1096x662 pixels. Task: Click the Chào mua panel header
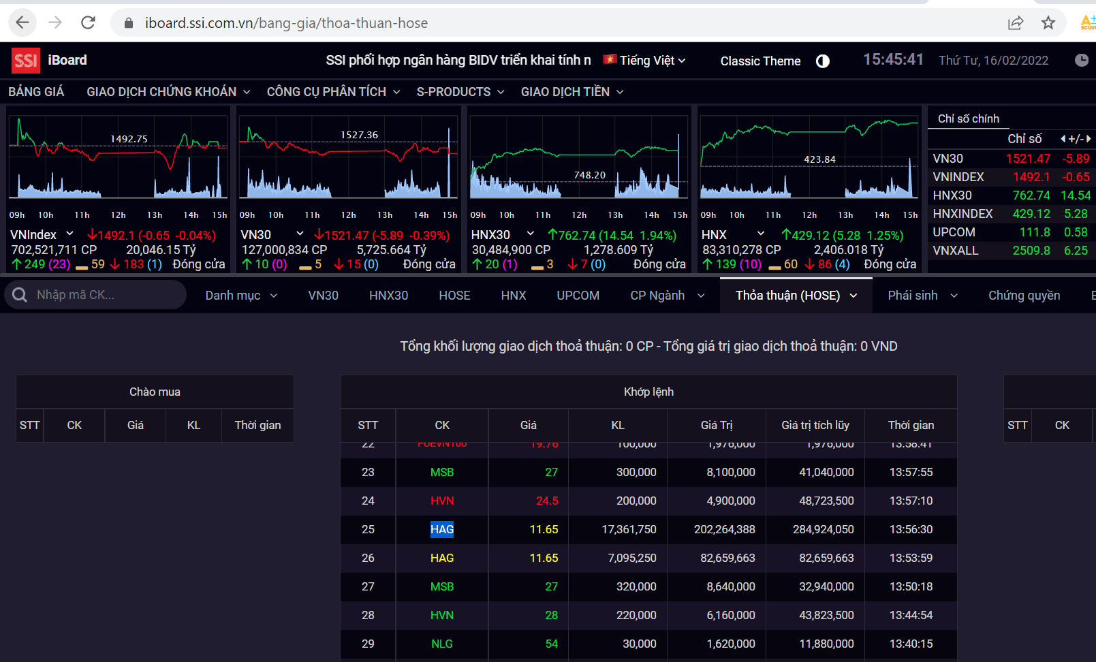coord(155,392)
